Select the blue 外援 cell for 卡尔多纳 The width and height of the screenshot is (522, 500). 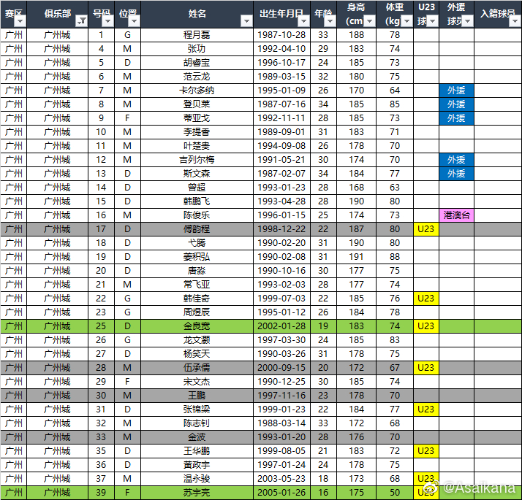coord(456,91)
